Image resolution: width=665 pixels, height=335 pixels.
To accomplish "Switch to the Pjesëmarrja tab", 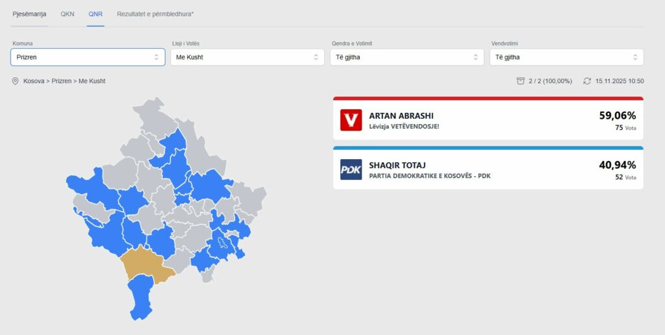I will click(x=29, y=14).
